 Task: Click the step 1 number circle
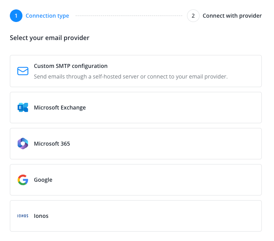16,16
